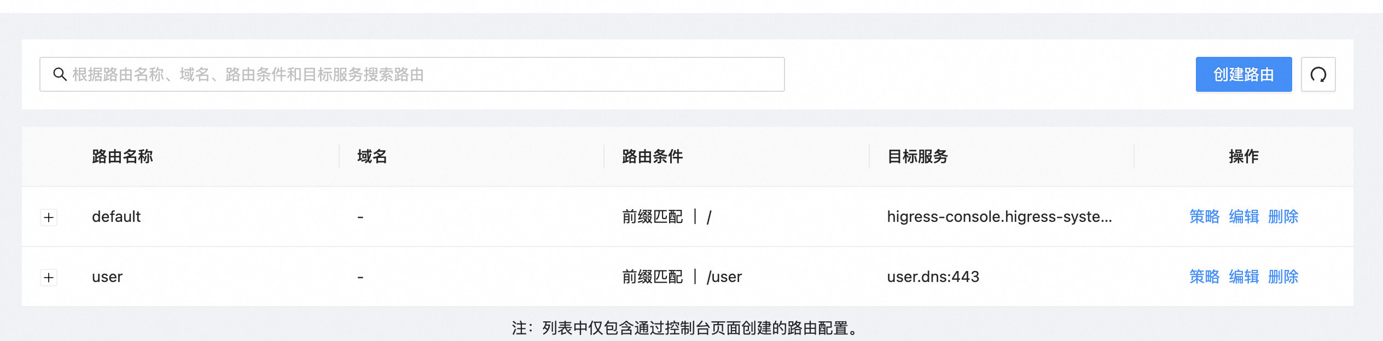Expand the default route row

[x=49, y=217]
